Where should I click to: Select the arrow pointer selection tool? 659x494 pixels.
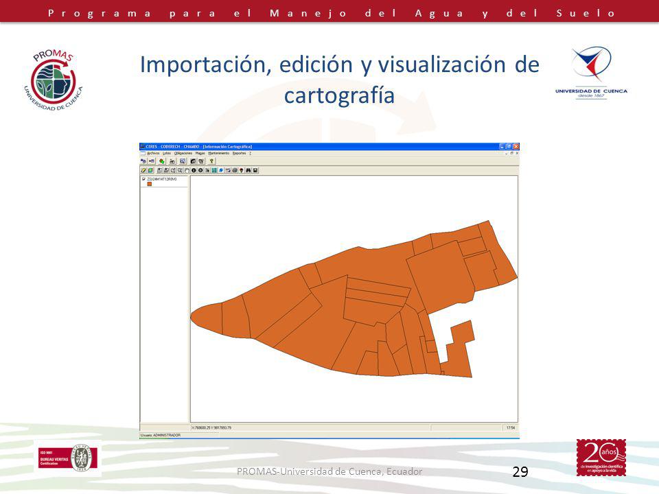207,171
